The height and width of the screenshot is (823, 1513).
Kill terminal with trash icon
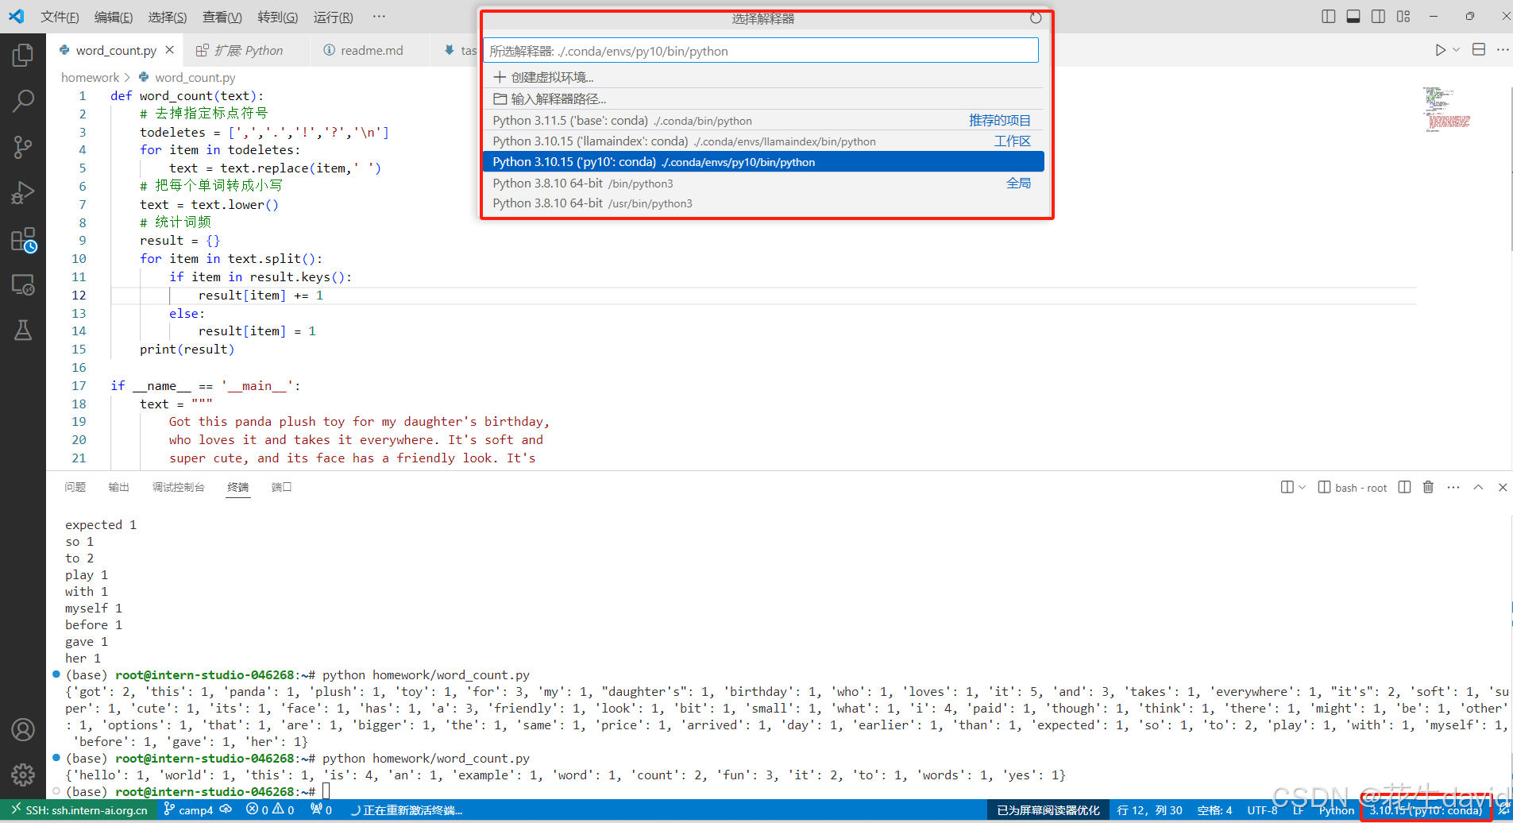1428,487
